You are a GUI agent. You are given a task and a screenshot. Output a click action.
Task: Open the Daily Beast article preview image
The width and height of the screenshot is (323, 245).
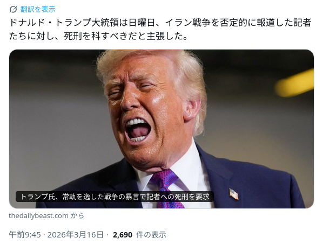(x=161, y=129)
